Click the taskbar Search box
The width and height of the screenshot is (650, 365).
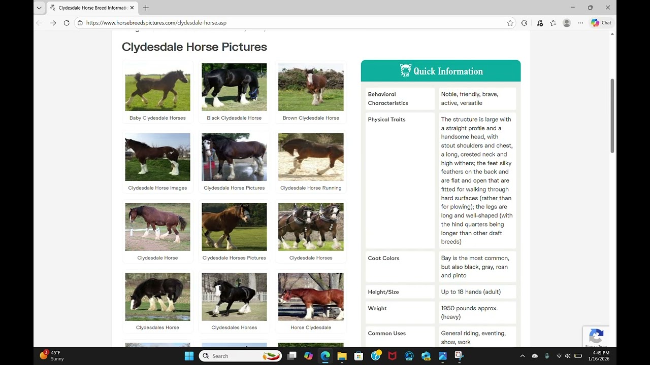pos(240,356)
